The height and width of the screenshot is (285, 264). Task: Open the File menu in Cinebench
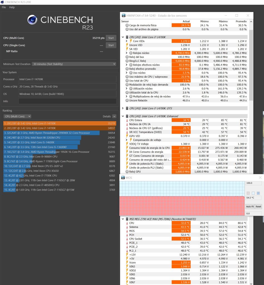tap(4, 7)
